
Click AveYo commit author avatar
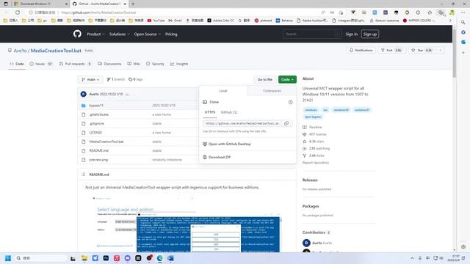tap(83, 94)
